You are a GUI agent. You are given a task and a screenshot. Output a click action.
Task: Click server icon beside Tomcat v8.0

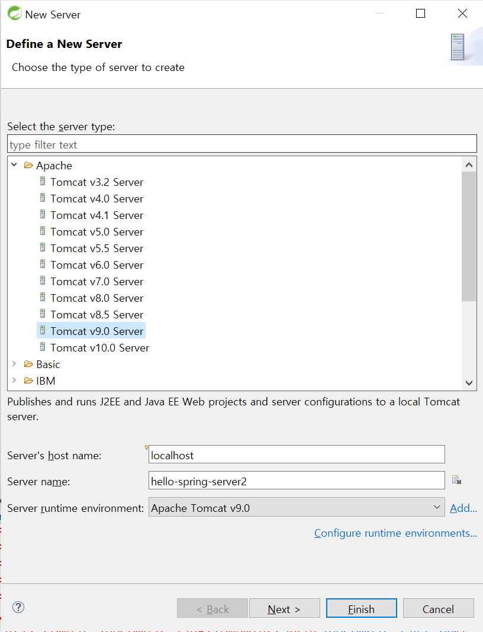(43, 297)
